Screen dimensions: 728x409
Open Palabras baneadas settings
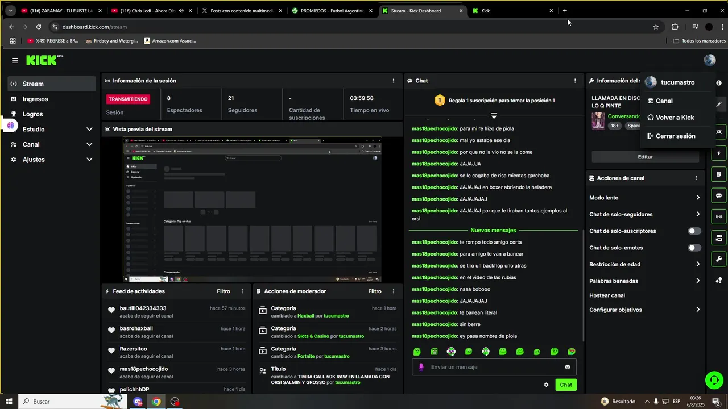(x=645, y=281)
